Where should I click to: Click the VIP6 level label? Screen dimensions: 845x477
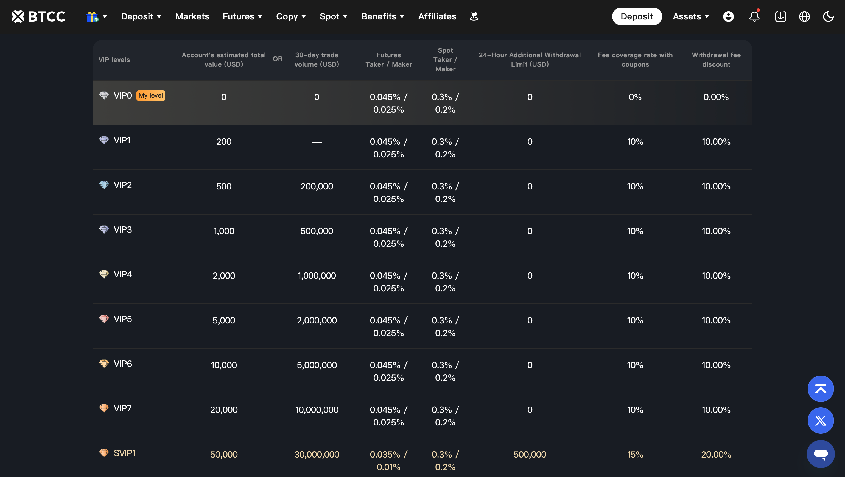(x=123, y=364)
